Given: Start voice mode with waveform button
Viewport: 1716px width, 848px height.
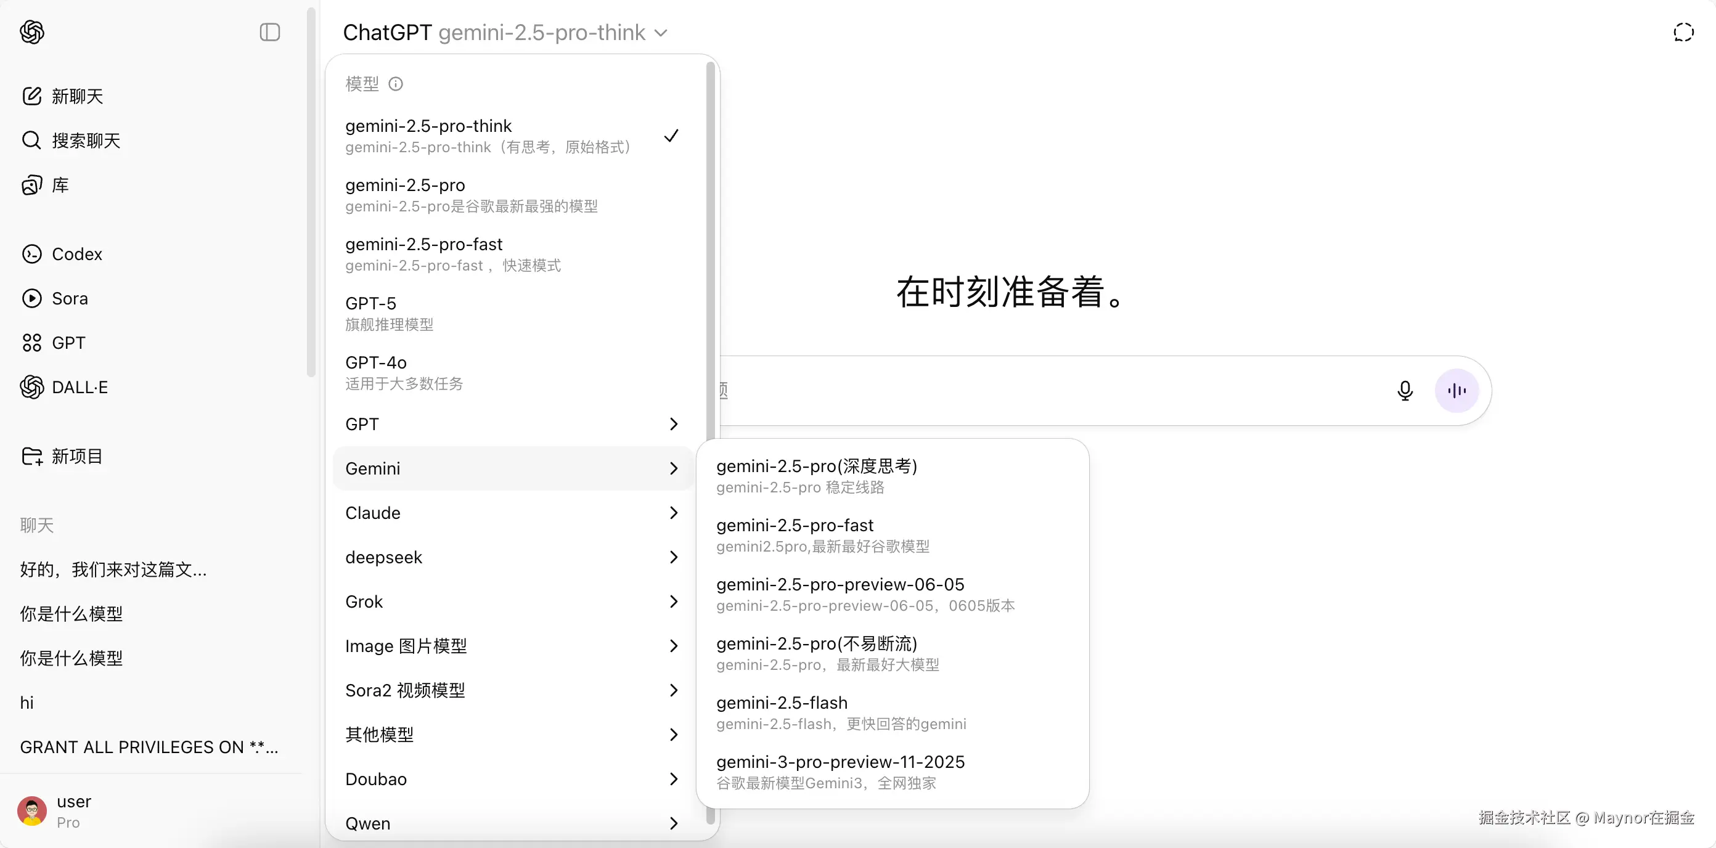Looking at the screenshot, I should [1457, 390].
